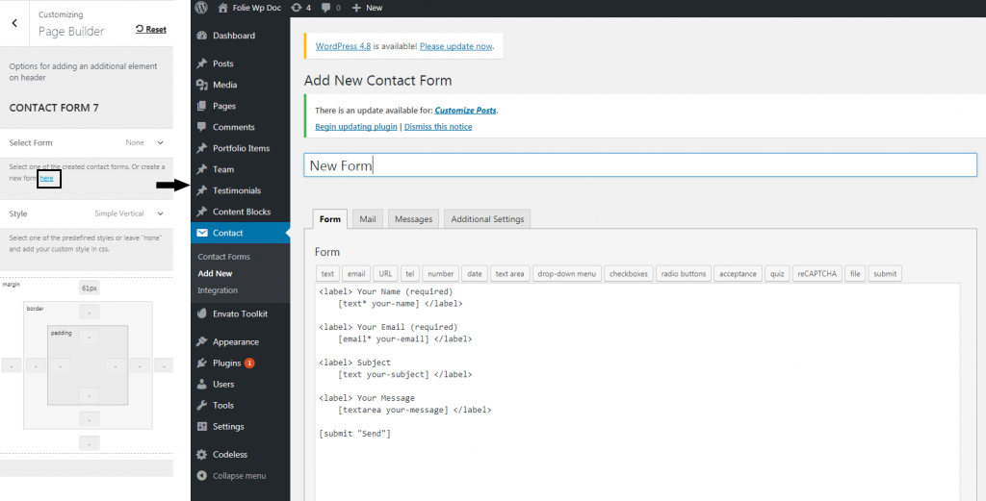
Task: Insert an acceptance tag button
Action: point(739,274)
